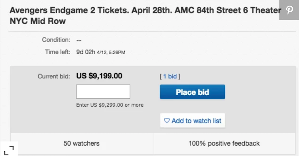Image resolution: width=299 pixels, height=156 pixels.
Task: Click the '--' condition value
Action: point(79,40)
